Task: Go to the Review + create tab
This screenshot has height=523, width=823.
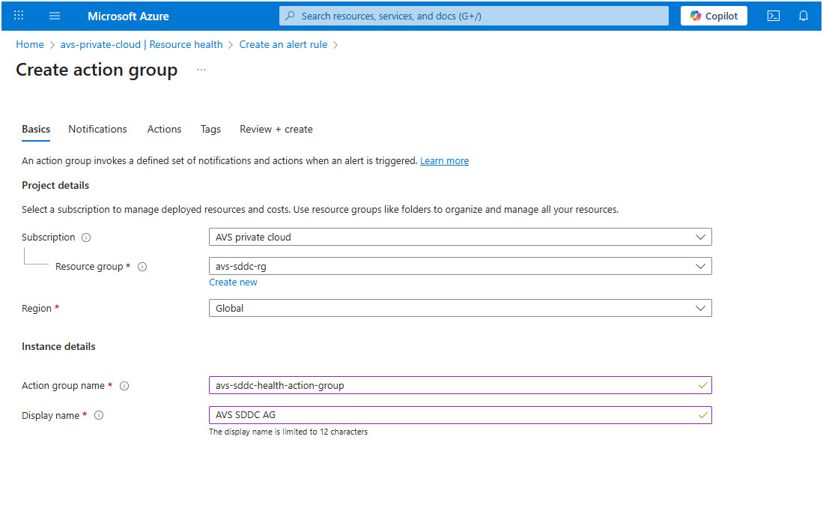Action: [x=276, y=130]
